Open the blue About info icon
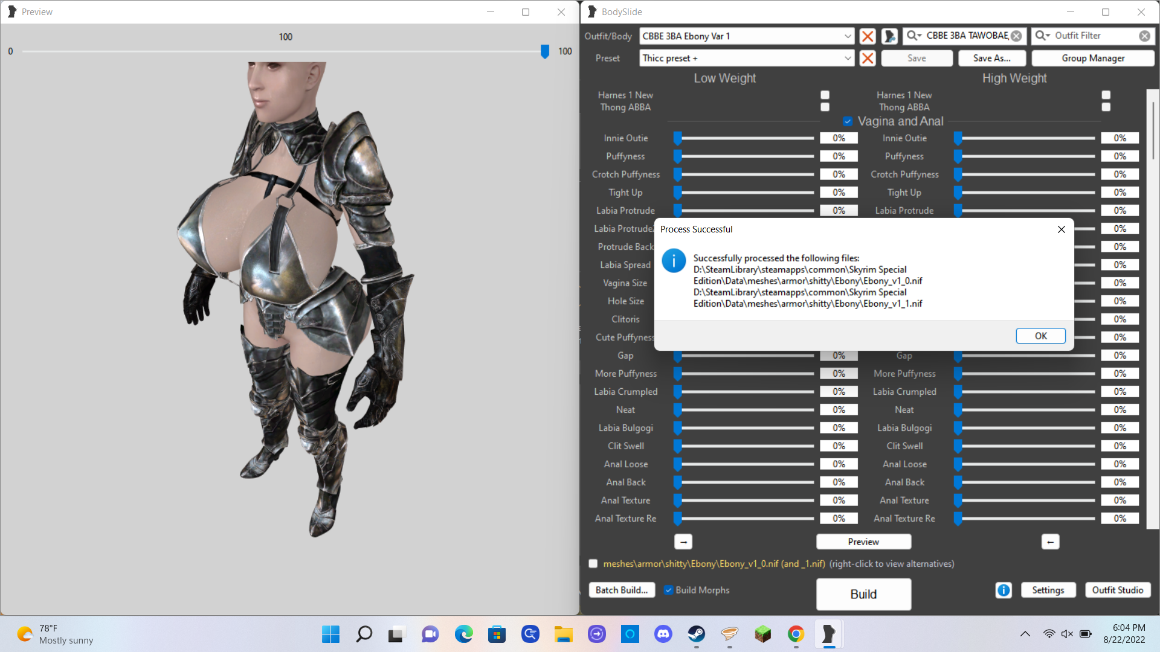 (1004, 590)
